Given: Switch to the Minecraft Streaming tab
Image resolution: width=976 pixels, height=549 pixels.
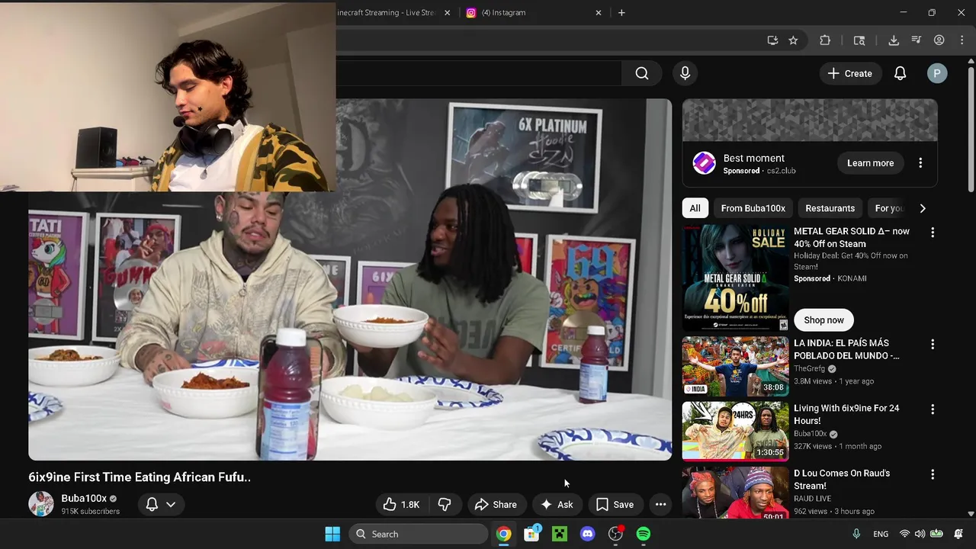Looking at the screenshot, I should click(x=387, y=12).
